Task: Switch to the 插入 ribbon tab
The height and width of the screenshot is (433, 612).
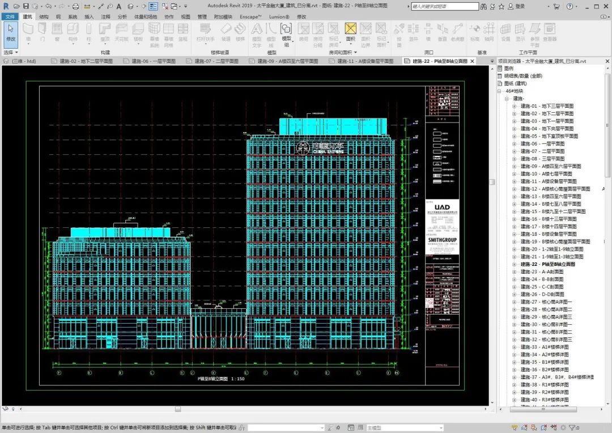Action: (x=88, y=17)
